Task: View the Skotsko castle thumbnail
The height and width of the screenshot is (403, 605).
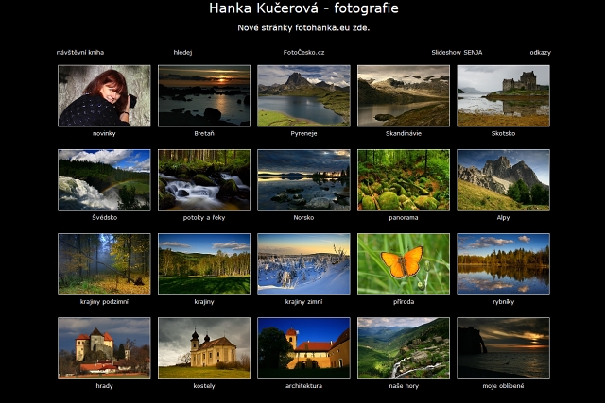Action: [503, 95]
